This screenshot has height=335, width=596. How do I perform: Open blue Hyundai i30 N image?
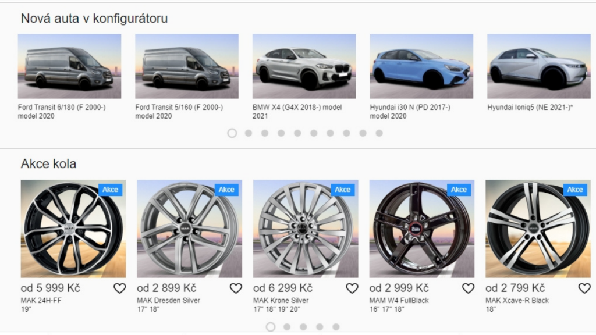(421, 66)
